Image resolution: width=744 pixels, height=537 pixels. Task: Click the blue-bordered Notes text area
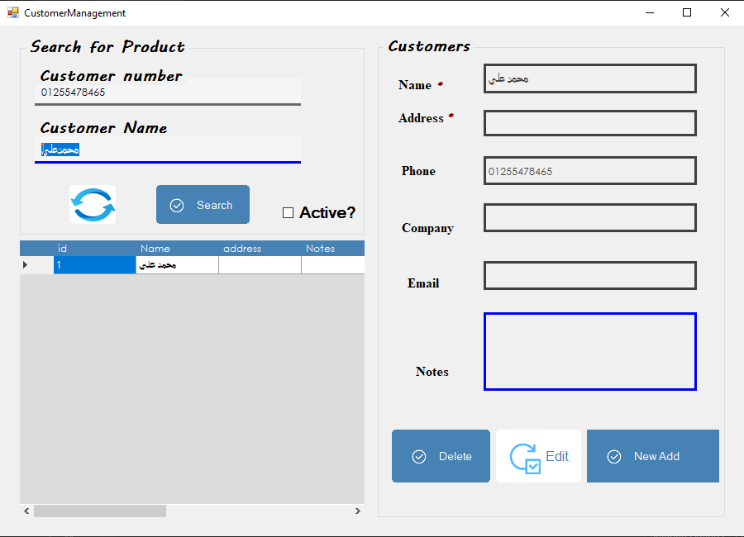[x=589, y=351]
